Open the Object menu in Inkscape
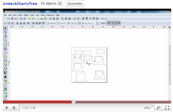The height and width of the screenshot is (112, 173). tap(26, 15)
